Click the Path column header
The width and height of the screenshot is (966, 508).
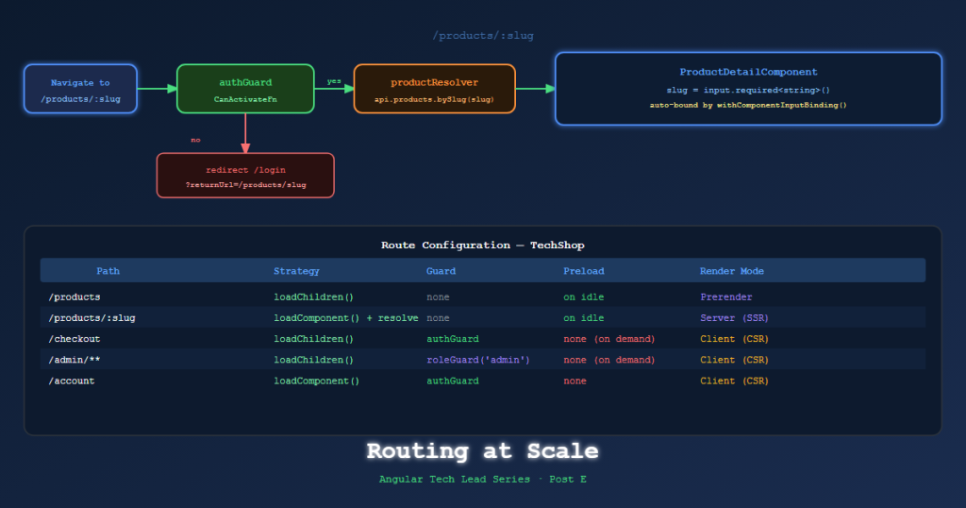pos(108,271)
